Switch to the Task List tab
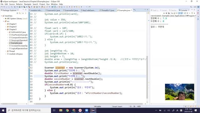The image size is (200, 113). click(155, 10)
